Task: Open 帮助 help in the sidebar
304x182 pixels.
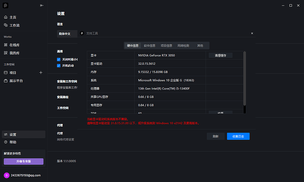Action: [13, 142]
